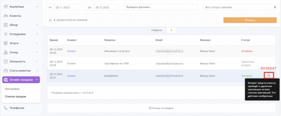Open Клиент link in Сертификат на 1000 row
Image resolution: width=281 pixels, height=116 pixels.
click(x=71, y=64)
